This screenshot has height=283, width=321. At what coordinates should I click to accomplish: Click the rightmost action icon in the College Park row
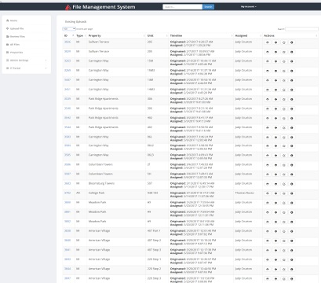coord(292,193)
